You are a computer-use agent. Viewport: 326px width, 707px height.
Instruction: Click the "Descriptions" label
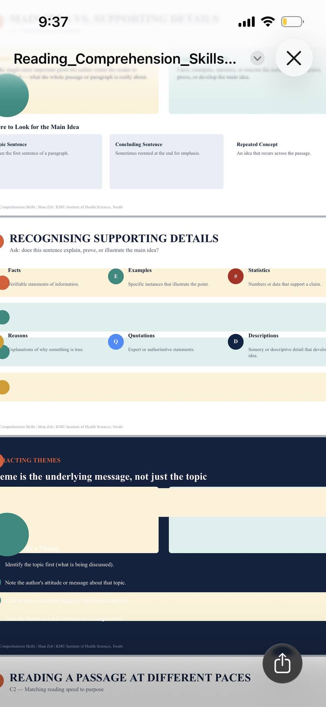(263, 336)
